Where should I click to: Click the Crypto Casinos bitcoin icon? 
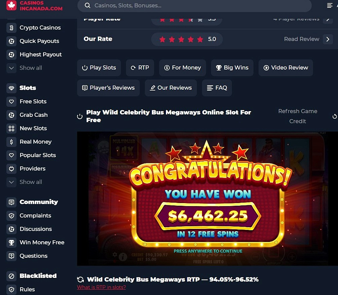click(11, 28)
